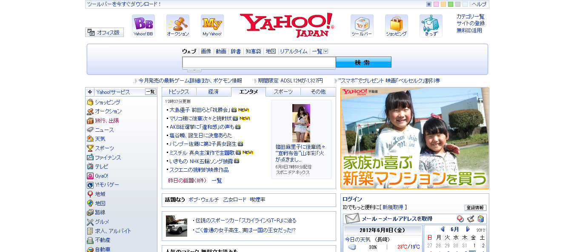Image resolution: width=574 pixels, height=252 pixels.
Task: Open photo icon beside 大島優子 headline
Action: pyautogui.click(x=234, y=110)
